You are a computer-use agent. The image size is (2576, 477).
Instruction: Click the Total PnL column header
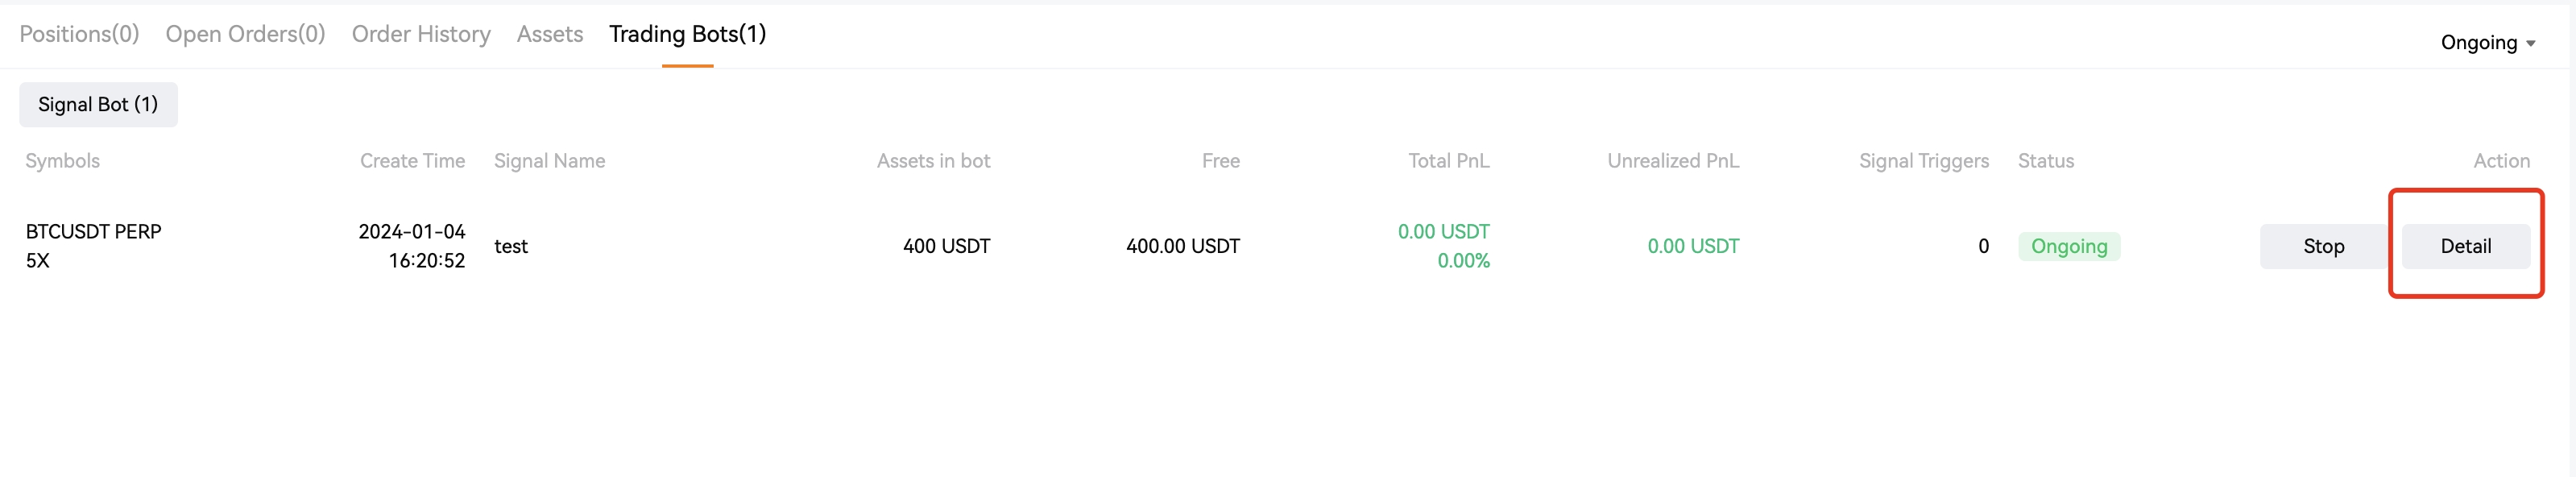click(1448, 160)
